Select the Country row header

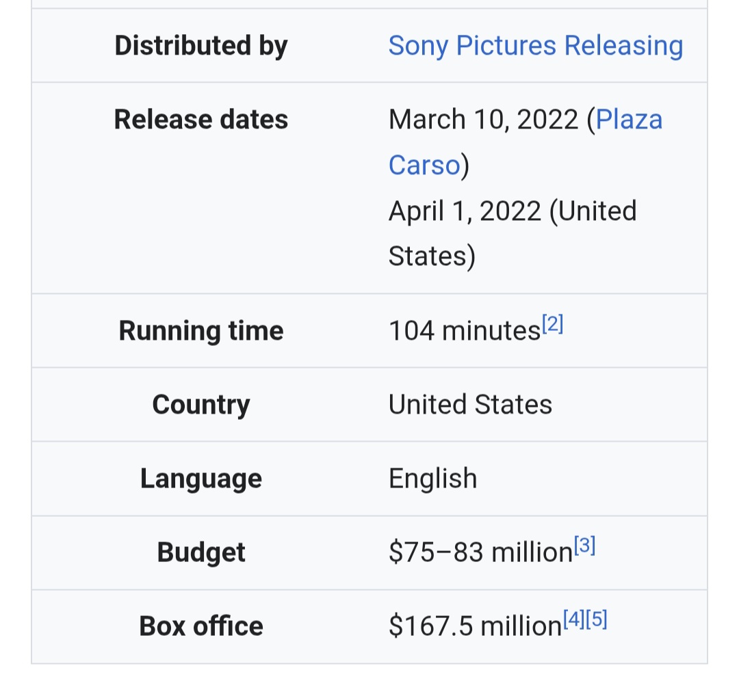201,405
